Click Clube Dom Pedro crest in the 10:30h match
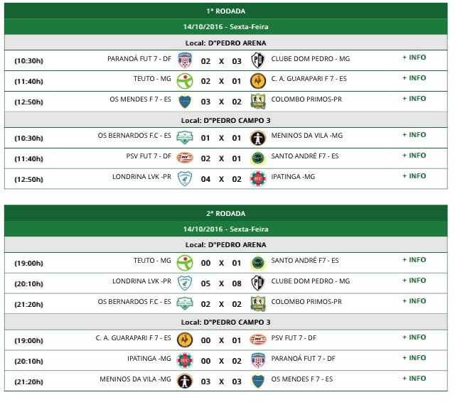This screenshot has width=455, height=407. tap(257, 60)
